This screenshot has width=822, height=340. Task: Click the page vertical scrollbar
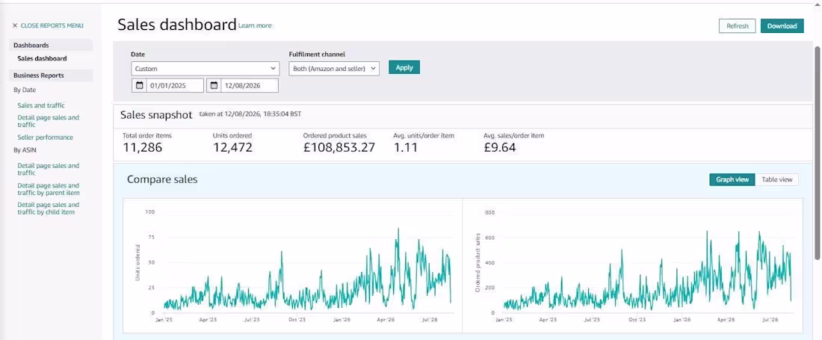[817, 152]
